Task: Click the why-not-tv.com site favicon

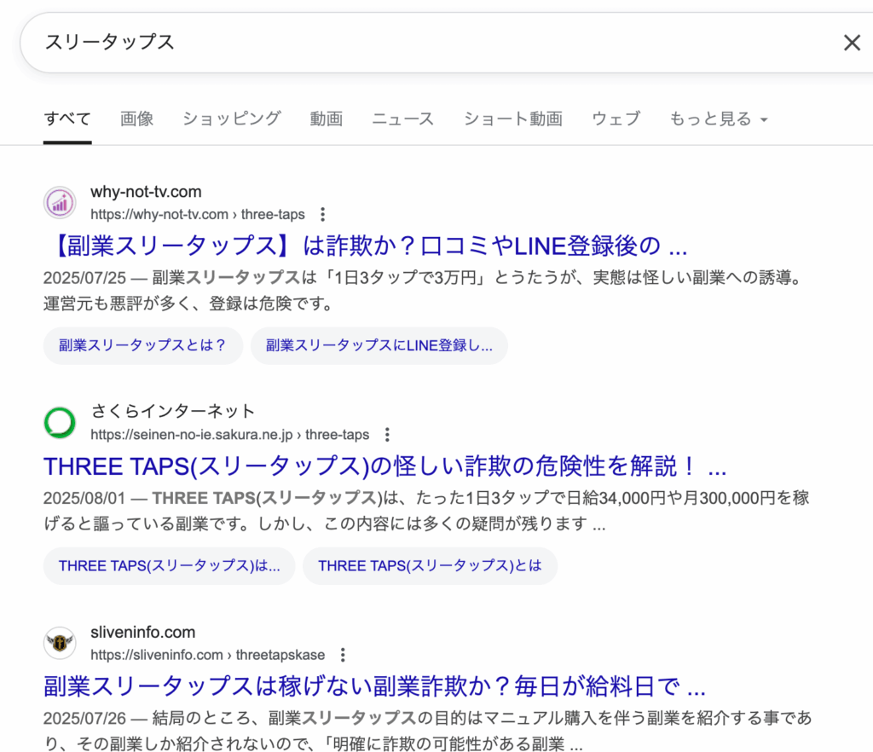Action: click(60, 203)
